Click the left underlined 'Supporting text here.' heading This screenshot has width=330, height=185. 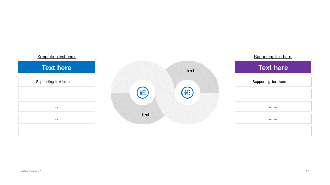[56, 57]
